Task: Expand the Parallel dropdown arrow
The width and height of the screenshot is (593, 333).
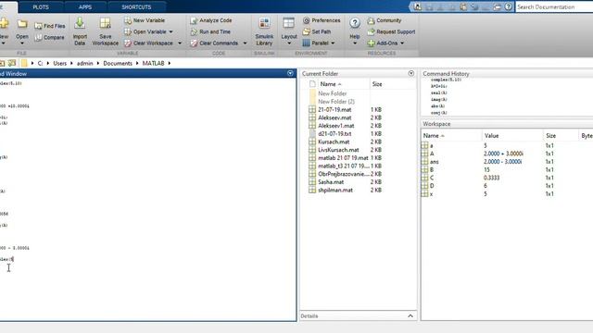Action: point(333,43)
